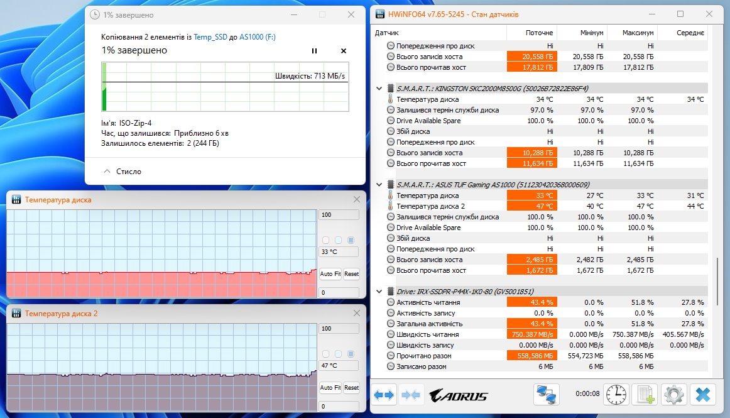Click the drive icon beside S.M.A.R.T.: KINGSTON header
This screenshot has width=730, height=418.
click(390, 88)
